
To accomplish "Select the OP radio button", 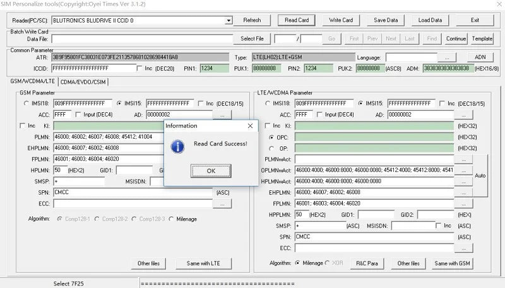I will pyautogui.click(x=271, y=149).
